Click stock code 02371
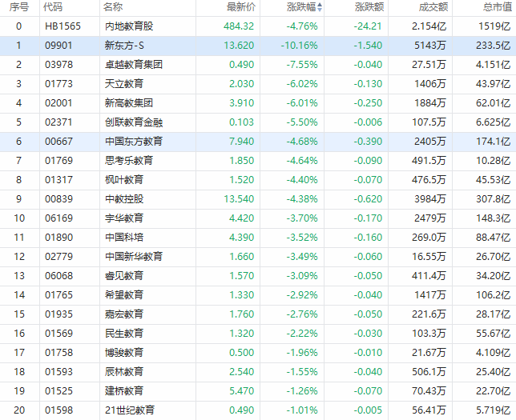 [58, 122]
